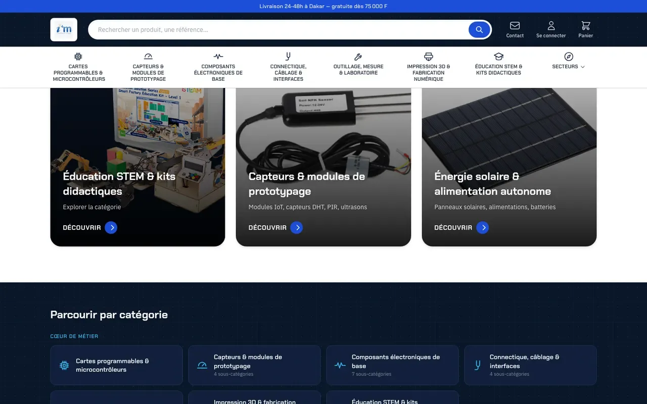Click the CŒUR DE MÉTIER label

click(74, 336)
